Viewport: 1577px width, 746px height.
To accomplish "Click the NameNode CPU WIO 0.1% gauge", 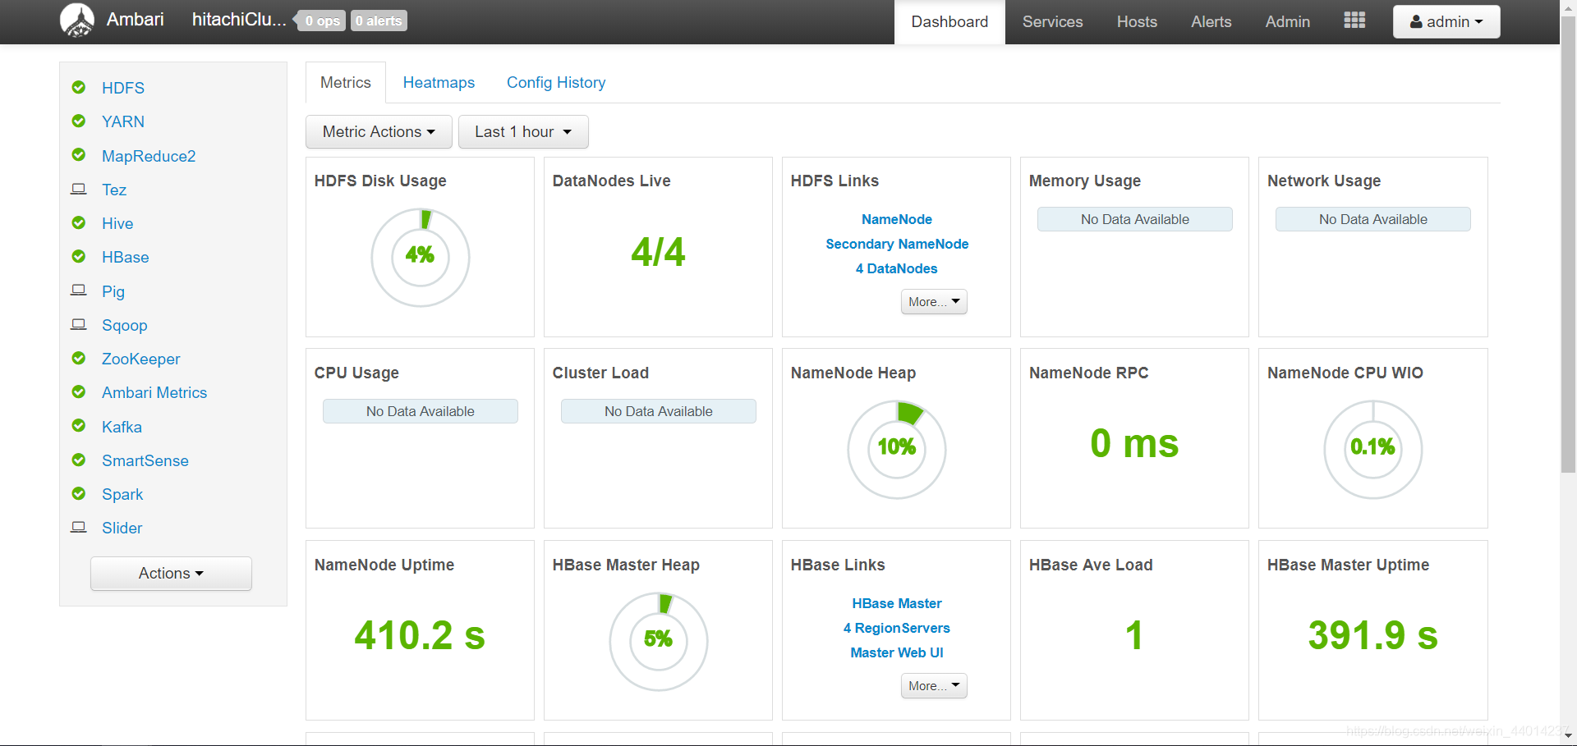I will click(x=1373, y=449).
